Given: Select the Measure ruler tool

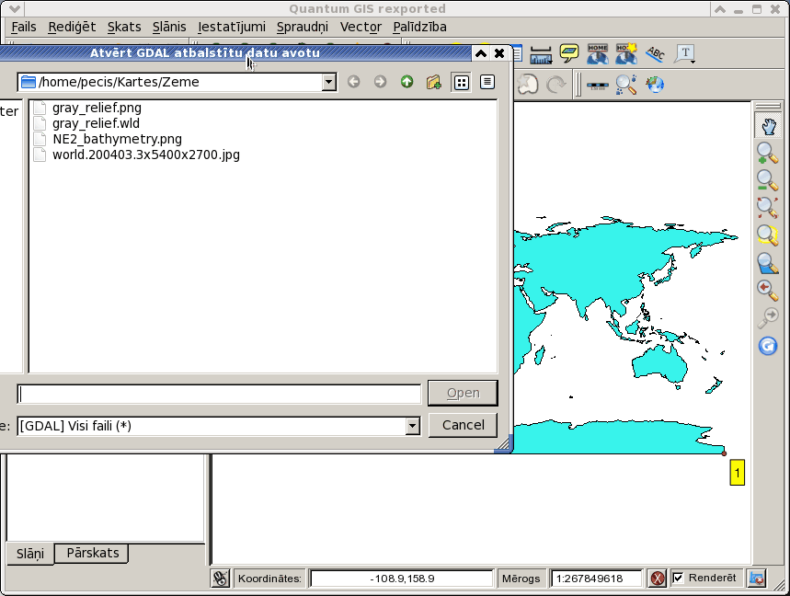Looking at the screenshot, I should [541, 54].
